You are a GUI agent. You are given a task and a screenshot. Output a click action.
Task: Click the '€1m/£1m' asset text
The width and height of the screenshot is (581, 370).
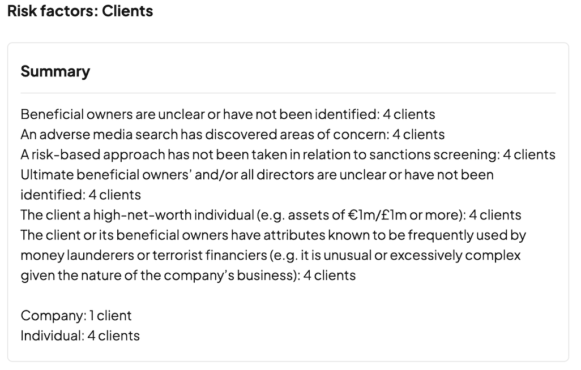pyautogui.click(x=378, y=215)
